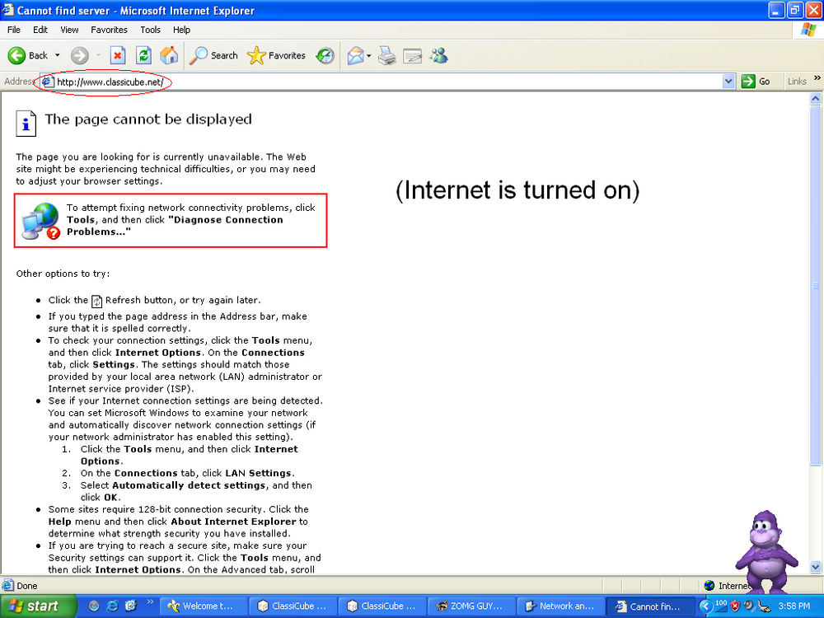This screenshot has width=824, height=618.
Task: Open the Favorites star in the toolbar
Action: (276, 55)
